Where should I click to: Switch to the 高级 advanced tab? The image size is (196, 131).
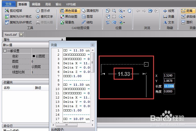pyautogui.click(x=48, y=4)
